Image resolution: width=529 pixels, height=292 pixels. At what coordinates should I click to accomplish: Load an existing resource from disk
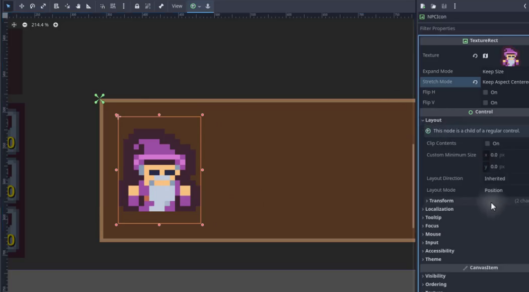pos(434,6)
